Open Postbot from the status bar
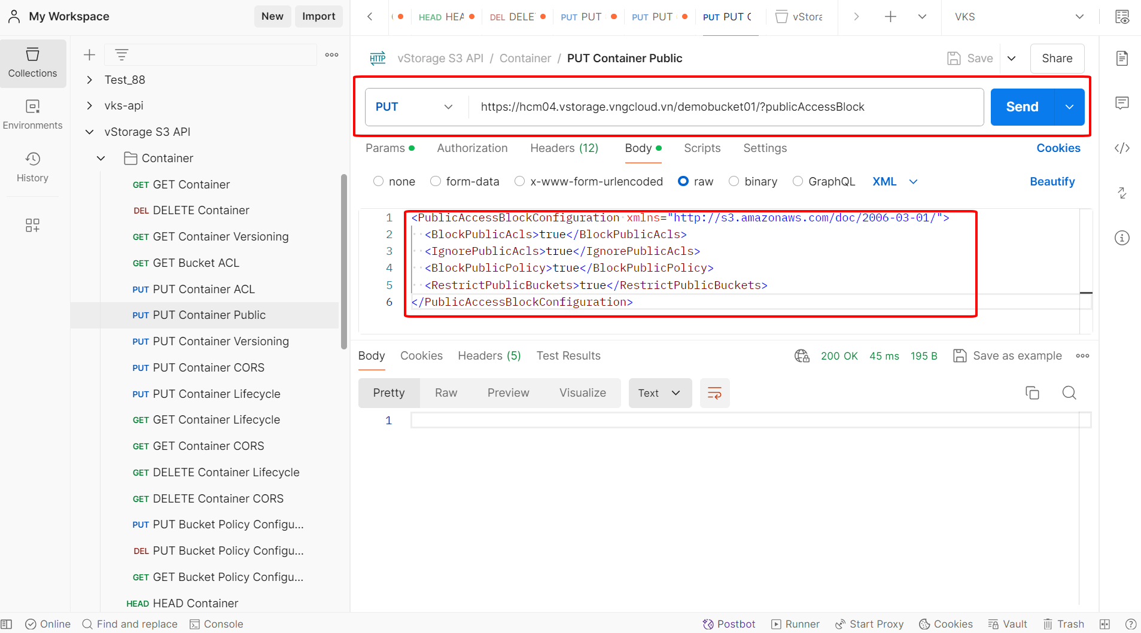The image size is (1141, 633). (729, 624)
